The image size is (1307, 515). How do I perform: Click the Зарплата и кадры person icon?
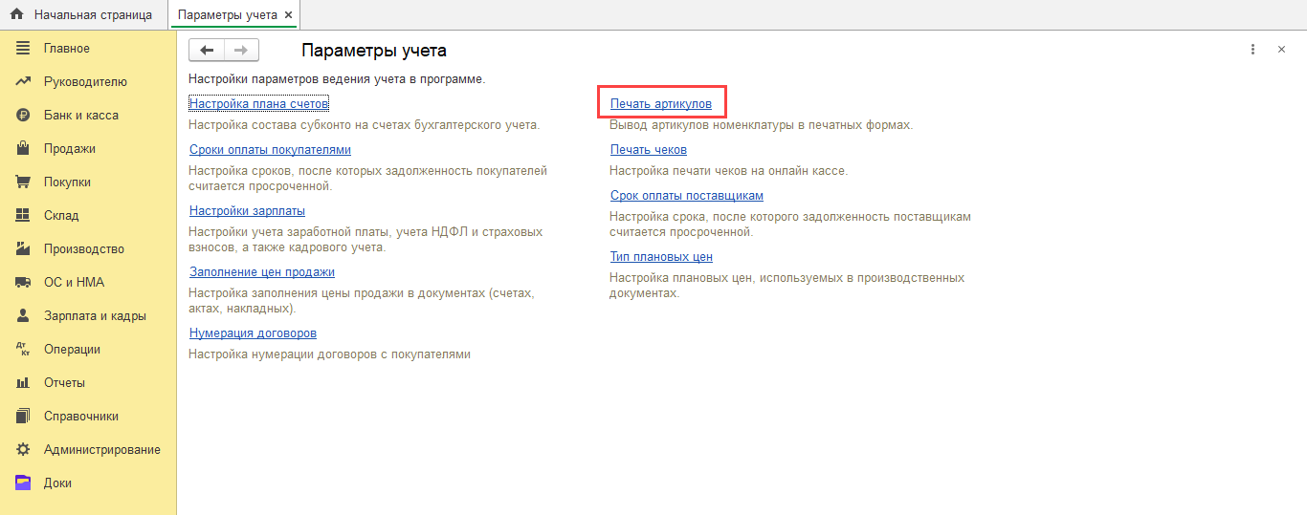click(x=23, y=315)
